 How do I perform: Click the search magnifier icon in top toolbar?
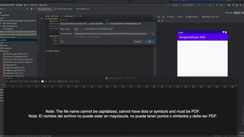[241, 5]
